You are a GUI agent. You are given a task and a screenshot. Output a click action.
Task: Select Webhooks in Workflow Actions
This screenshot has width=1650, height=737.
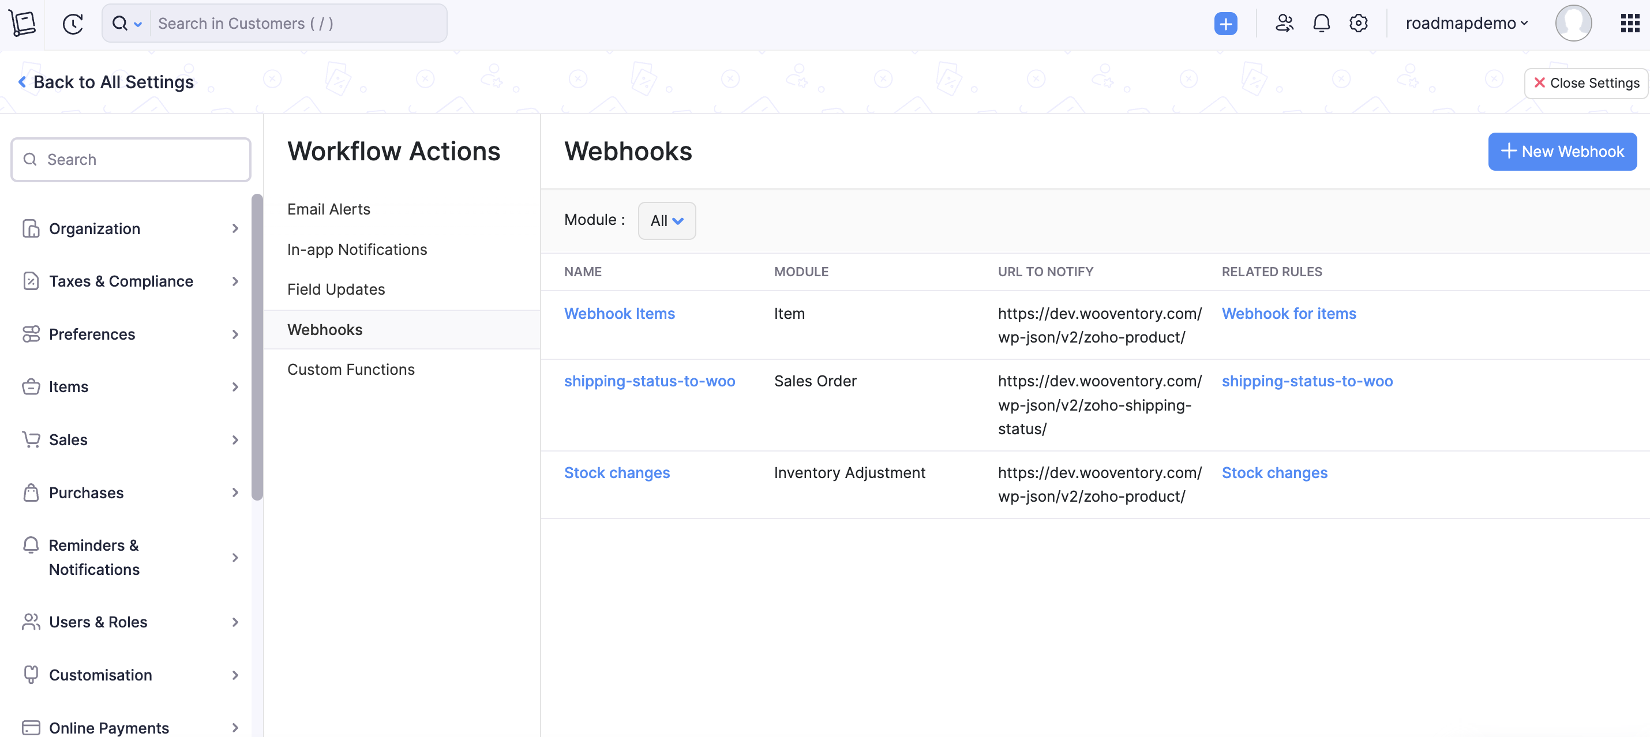[402, 330]
